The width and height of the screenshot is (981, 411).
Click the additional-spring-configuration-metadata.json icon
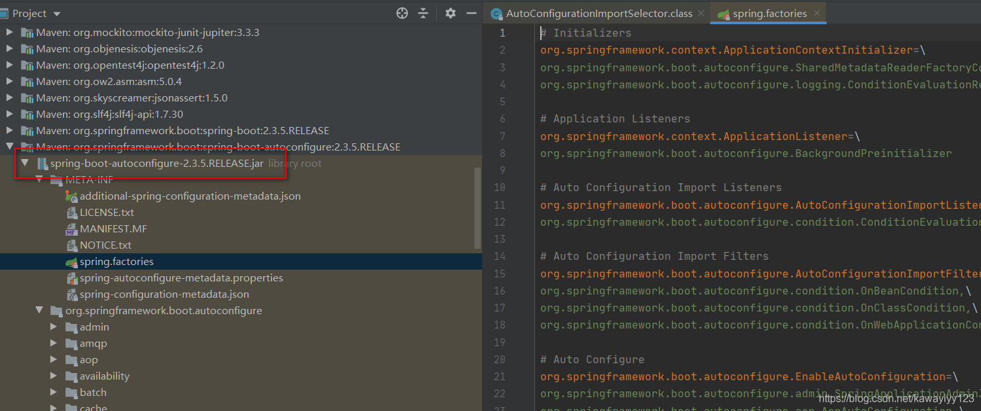point(71,196)
